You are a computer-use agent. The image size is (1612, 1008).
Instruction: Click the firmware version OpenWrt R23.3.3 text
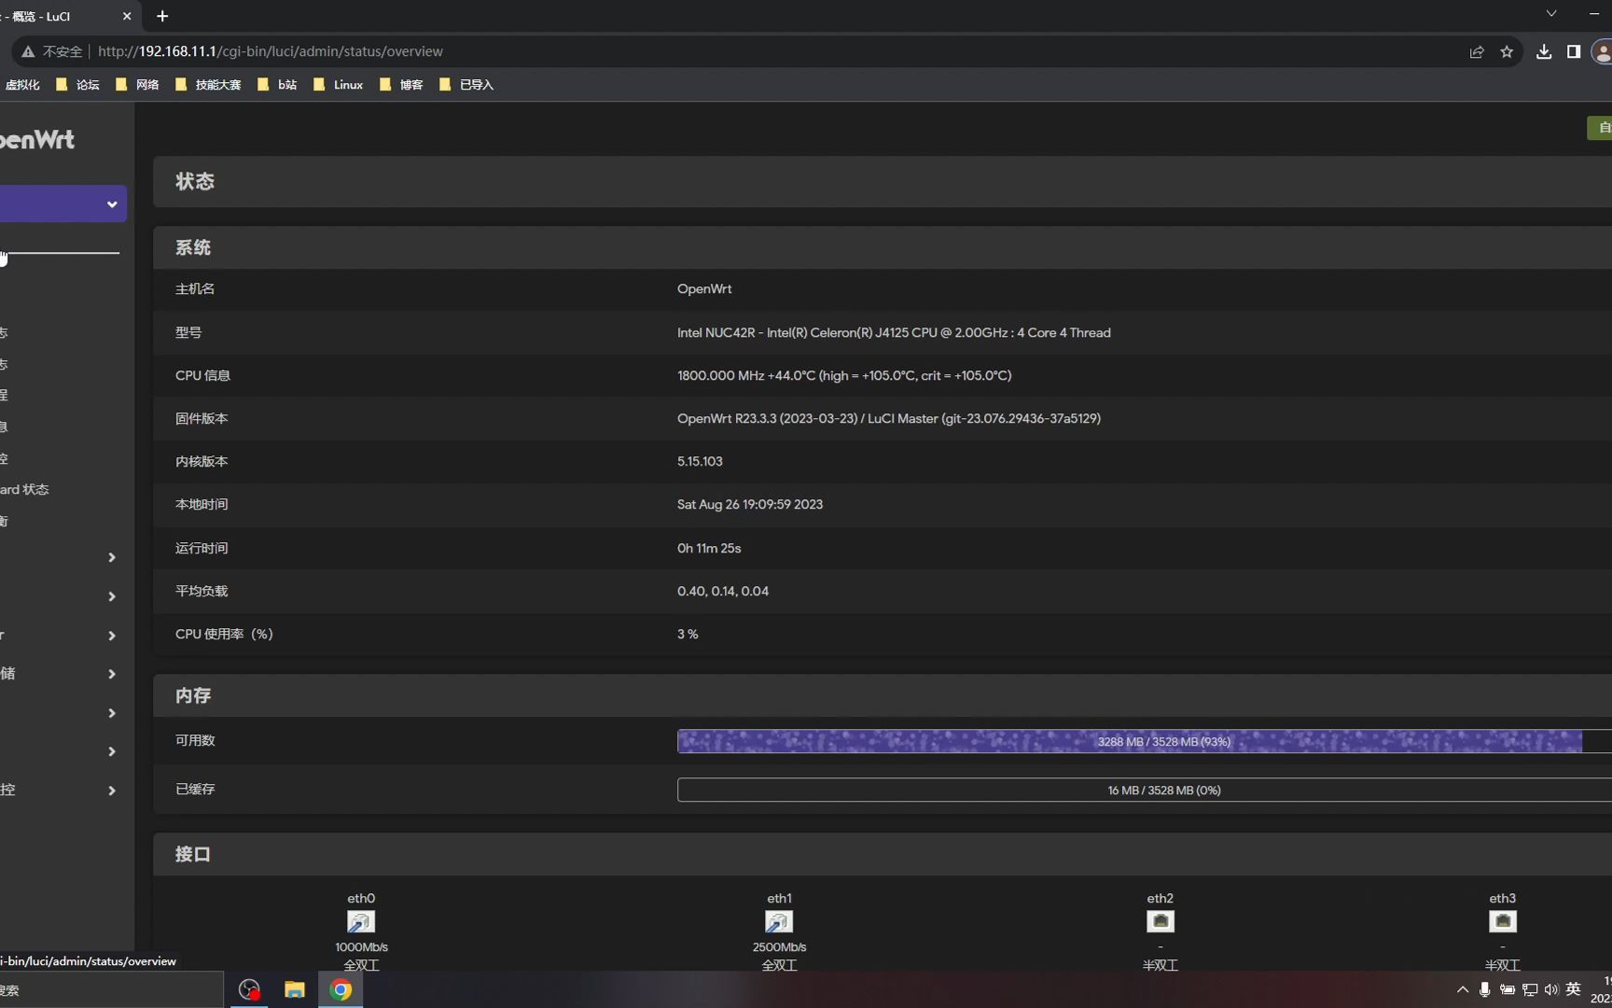click(889, 419)
